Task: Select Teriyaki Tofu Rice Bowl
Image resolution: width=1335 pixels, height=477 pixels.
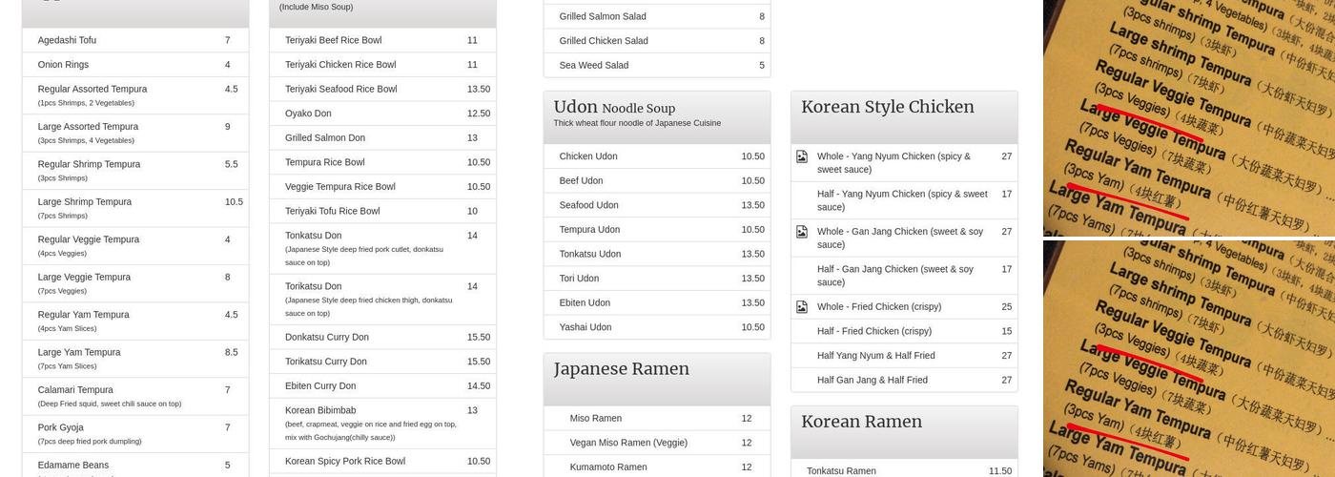Action: pyautogui.click(x=382, y=211)
